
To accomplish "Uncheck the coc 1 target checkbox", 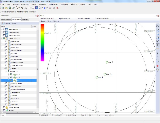I will [11, 74].
